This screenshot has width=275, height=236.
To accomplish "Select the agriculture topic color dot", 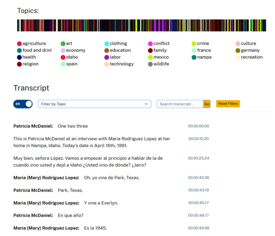I will tap(20, 44).
